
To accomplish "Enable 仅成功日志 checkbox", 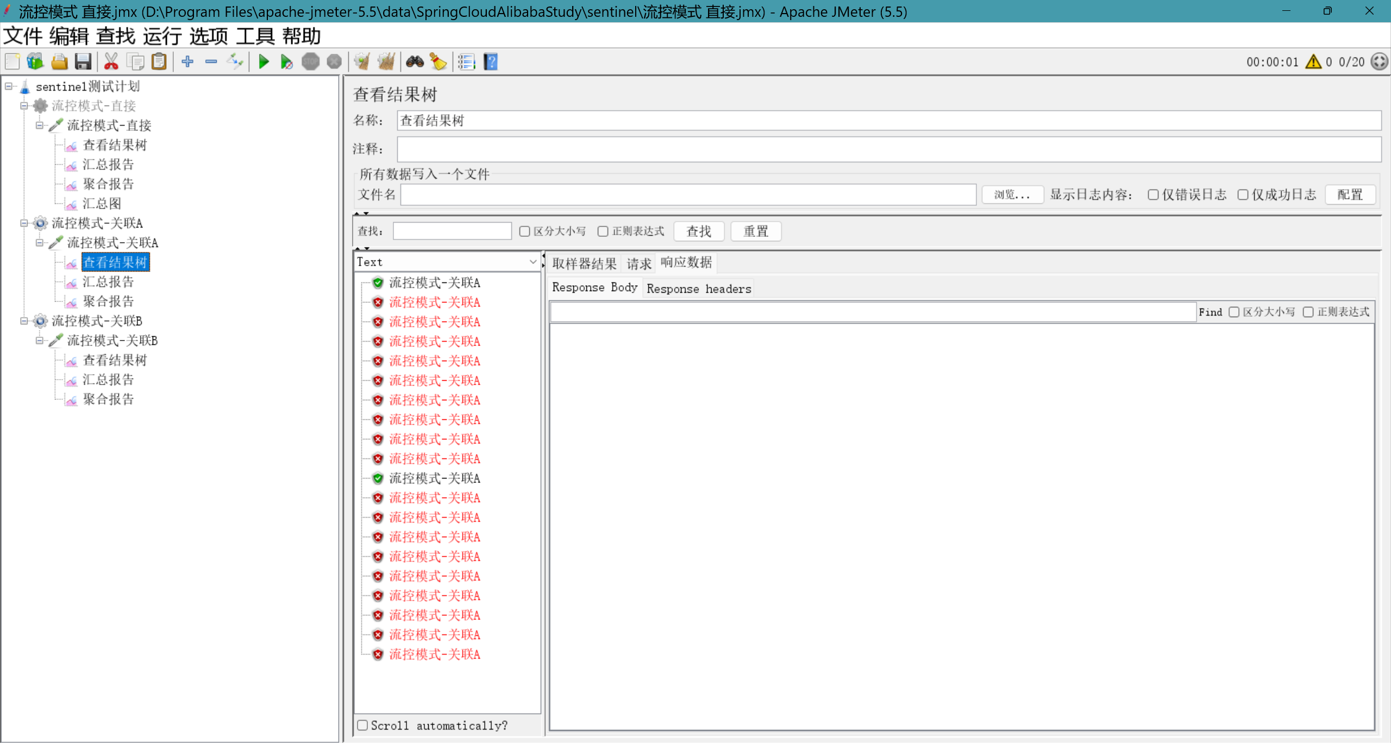I will tap(1243, 195).
